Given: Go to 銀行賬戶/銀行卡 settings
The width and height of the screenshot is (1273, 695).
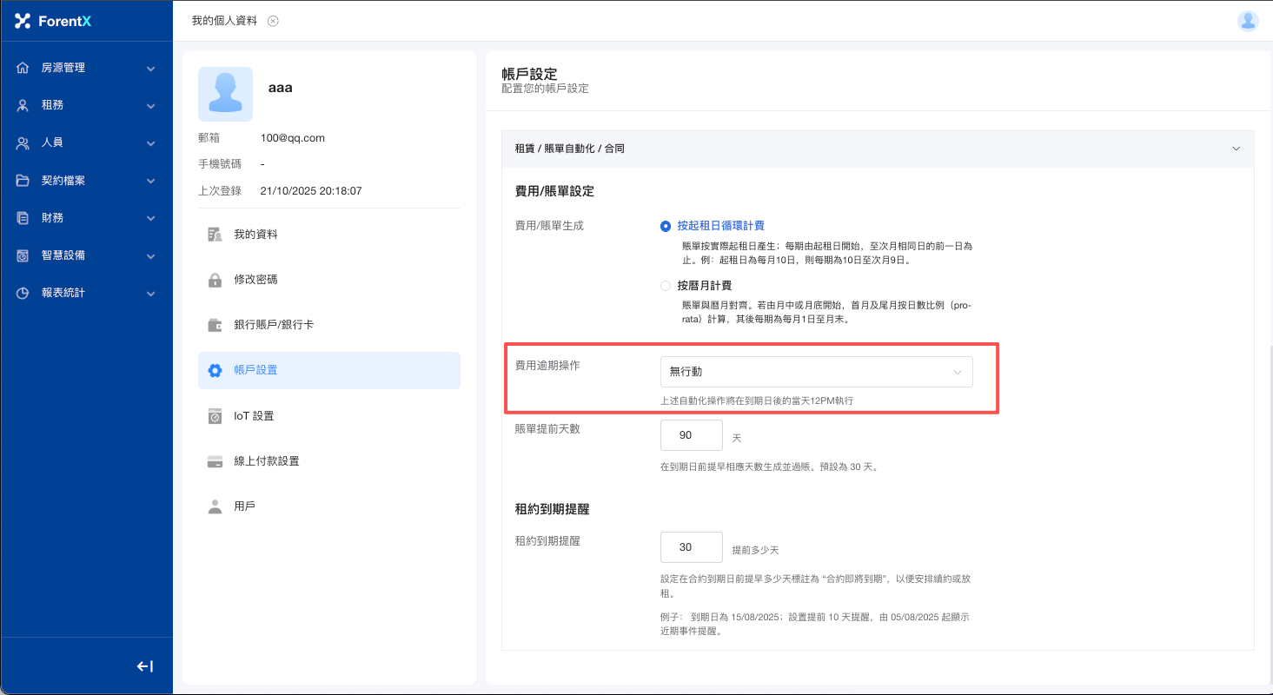Looking at the screenshot, I should tap(273, 325).
